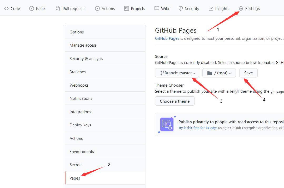Open the Insights tab
This screenshot has height=188, width=284.
point(219,8)
